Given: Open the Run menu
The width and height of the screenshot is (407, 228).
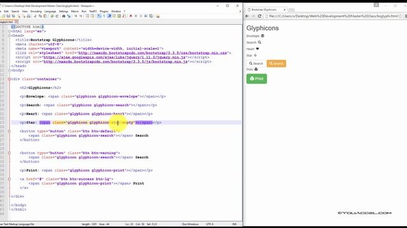Looking at the screenshot, I should pos(84,11).
